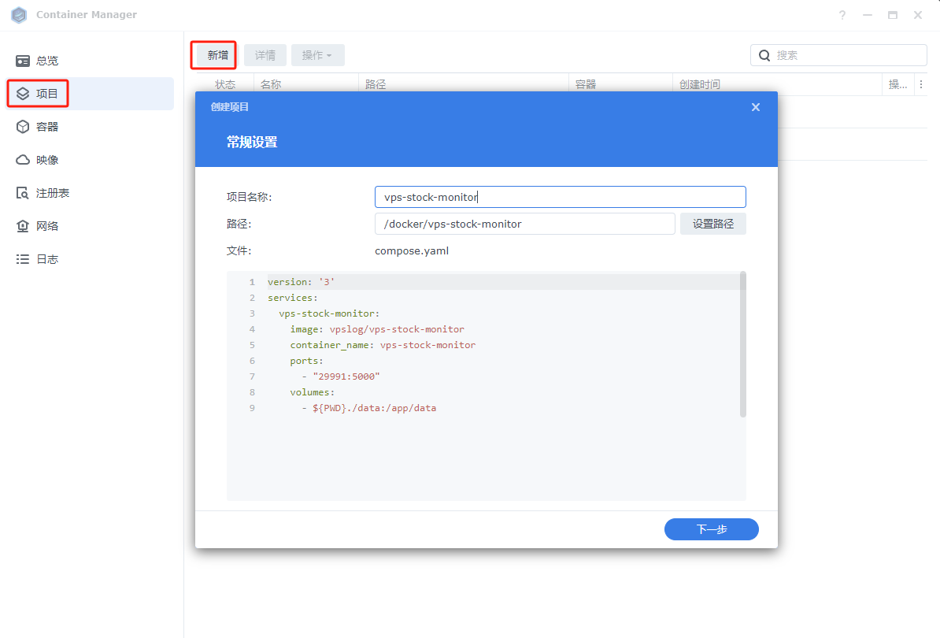The image size is (940, 638).
Task: Focus the 搜索 search field
Action: [838, 55]
